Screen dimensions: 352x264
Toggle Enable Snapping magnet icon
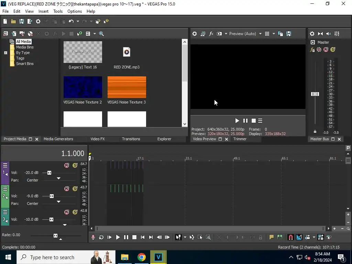point(291,237)
